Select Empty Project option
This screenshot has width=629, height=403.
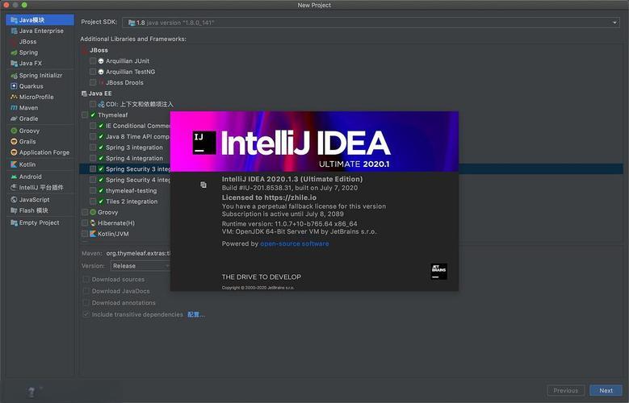click(40, 222)
